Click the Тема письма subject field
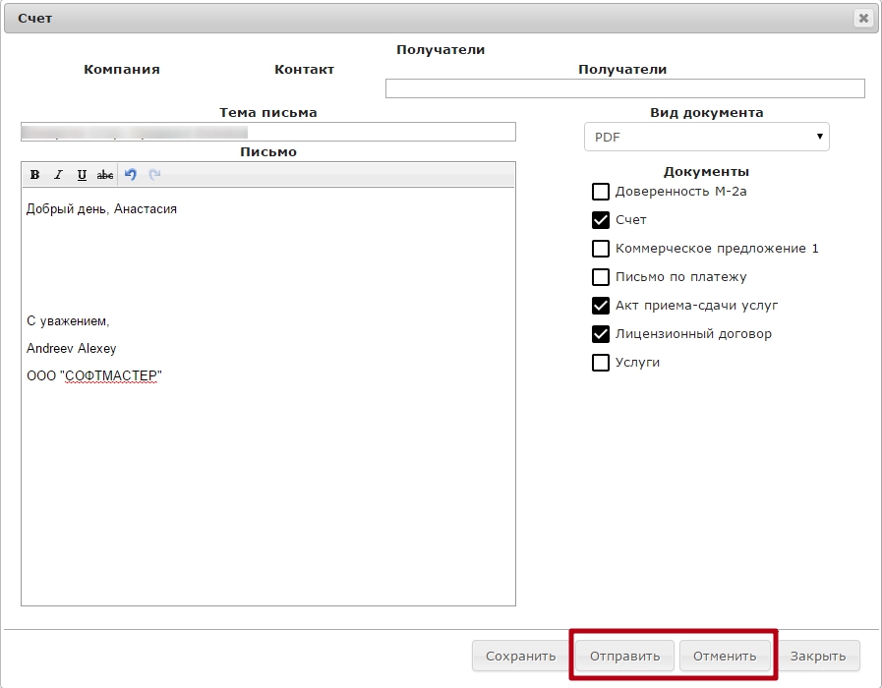The width and height of the screenshot is (882, 688). (x=267, y=132)
